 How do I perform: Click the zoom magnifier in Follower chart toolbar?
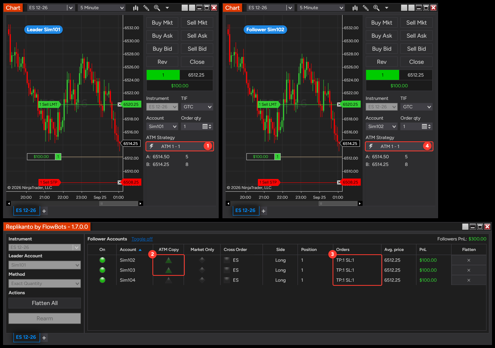pyautogui.click(x=376, y=8)
